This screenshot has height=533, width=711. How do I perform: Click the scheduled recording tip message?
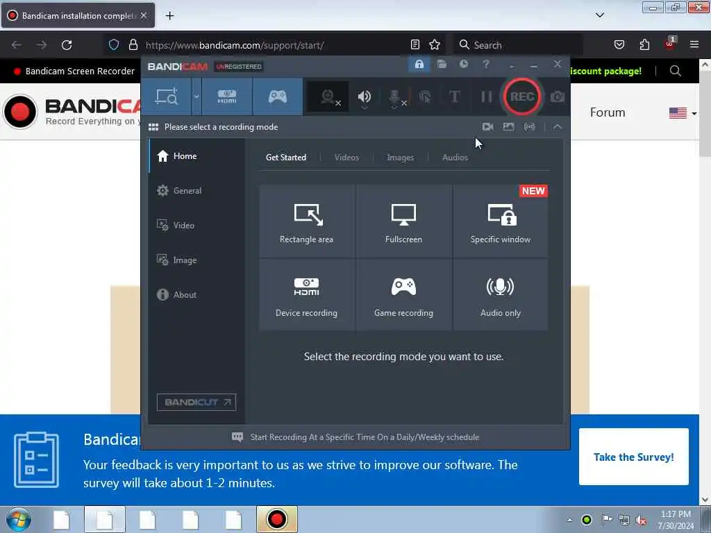coord(365,437)
